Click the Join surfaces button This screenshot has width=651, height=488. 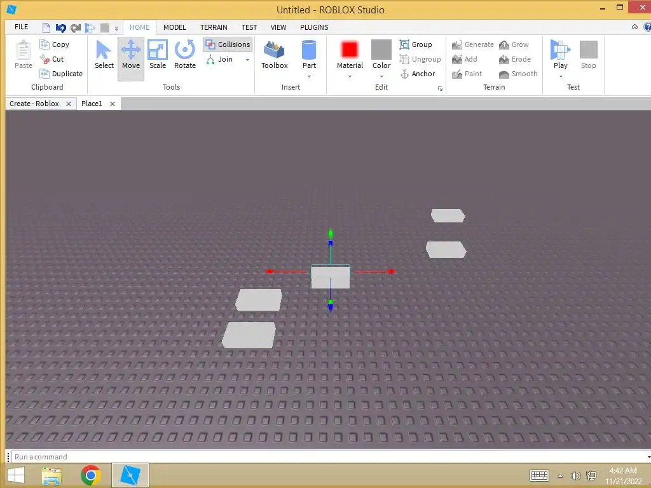coord(220,59)
